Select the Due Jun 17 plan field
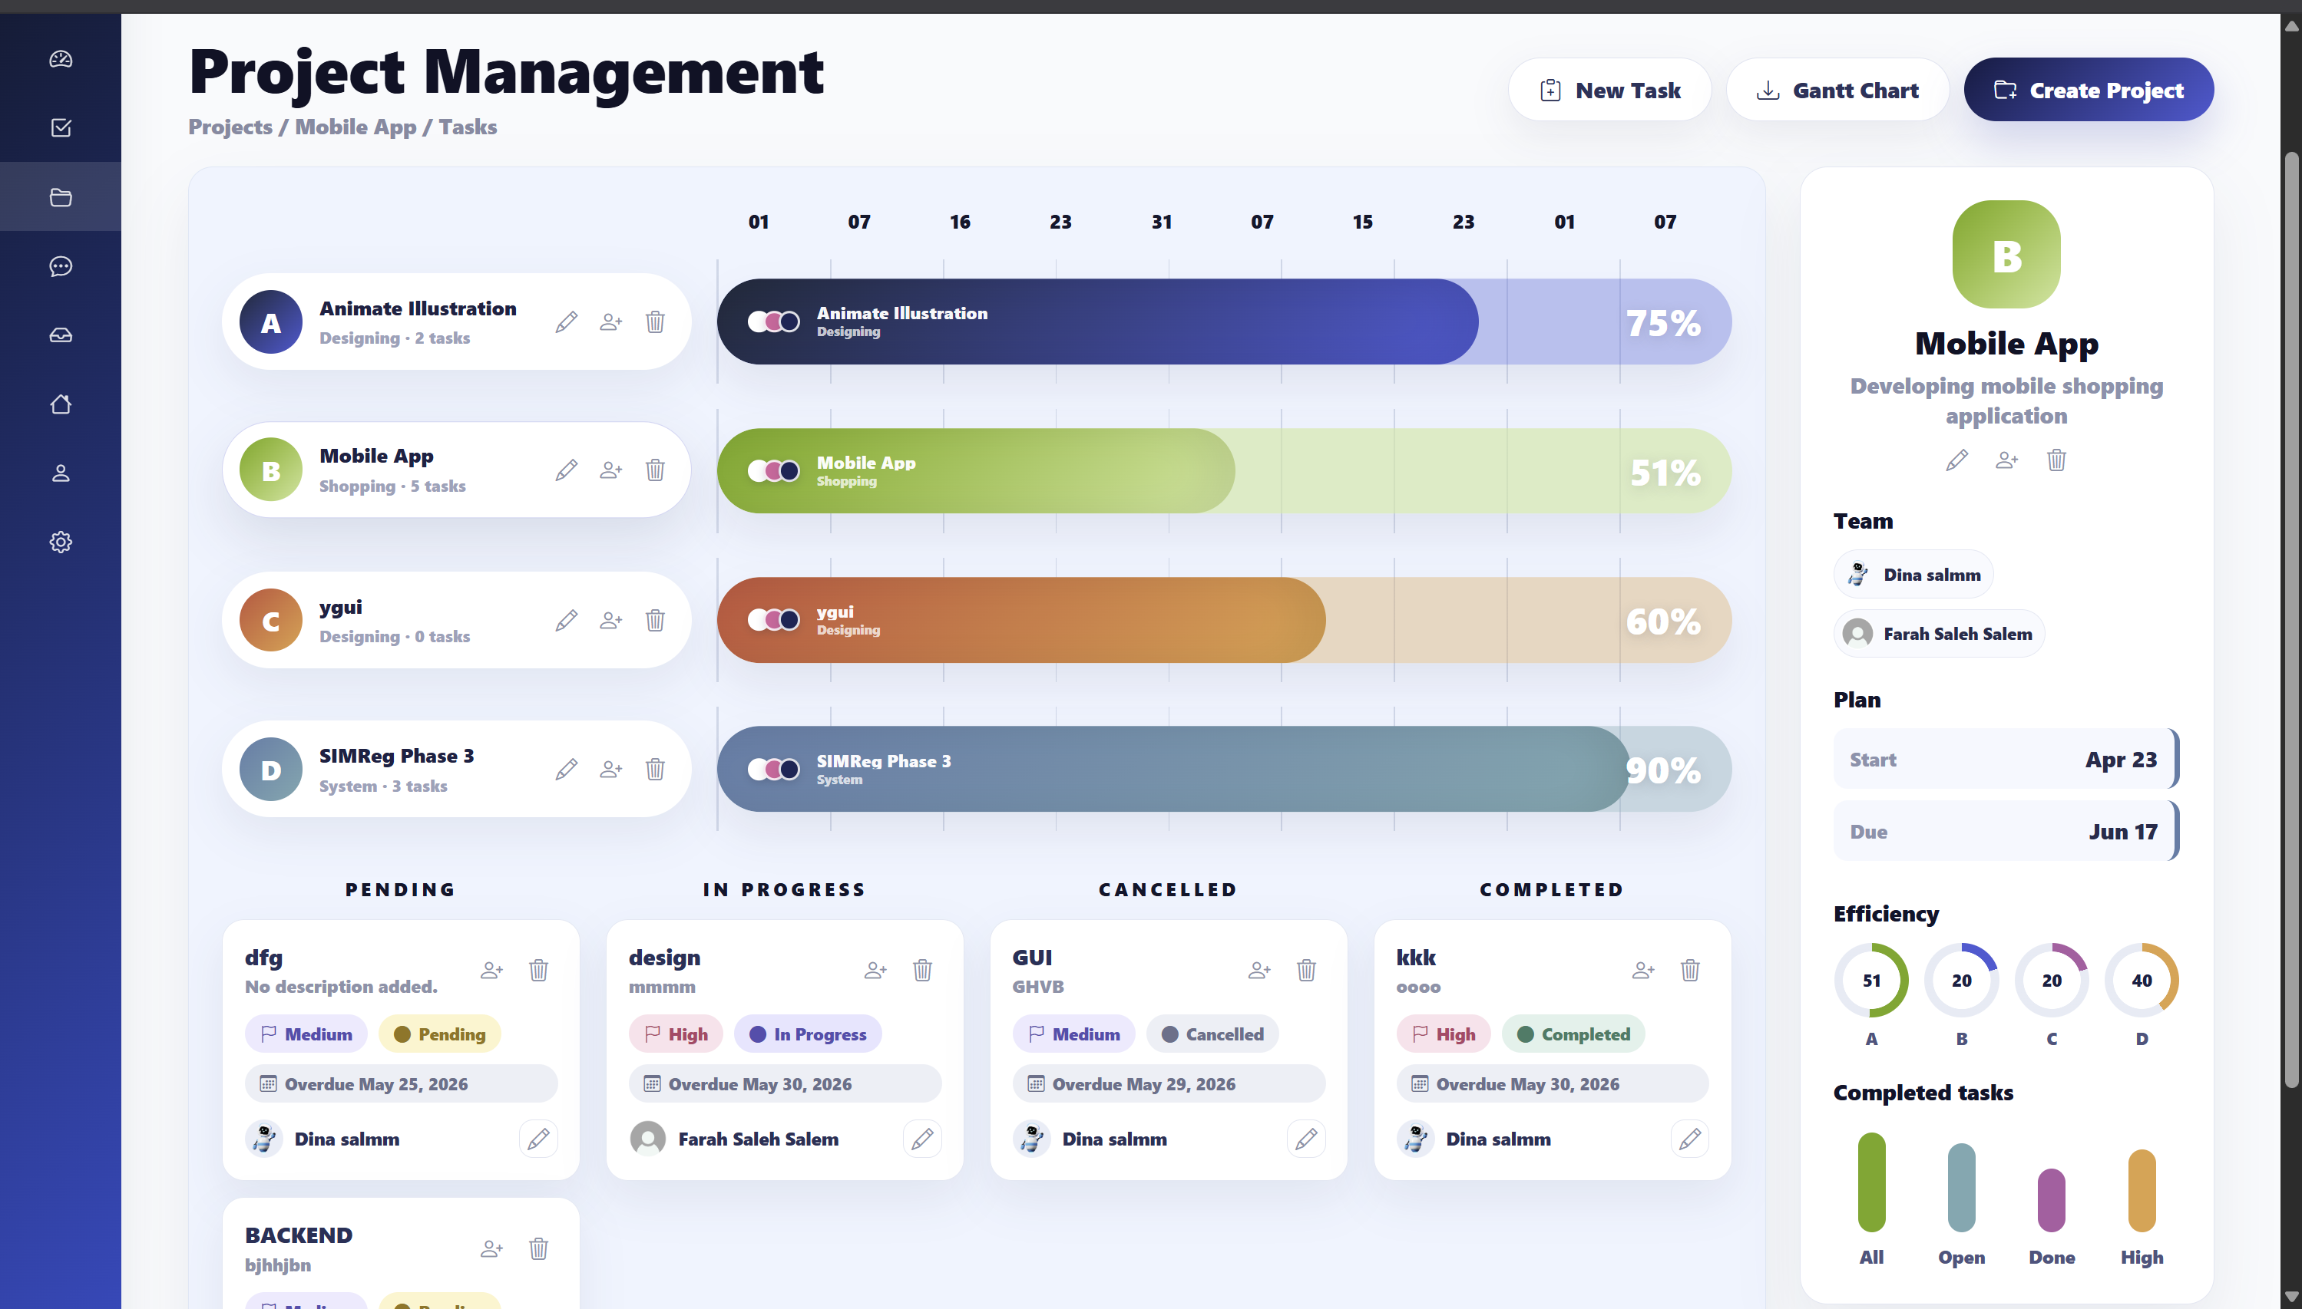The height and width of the screenshot is (1309, 2302). 2005,832
